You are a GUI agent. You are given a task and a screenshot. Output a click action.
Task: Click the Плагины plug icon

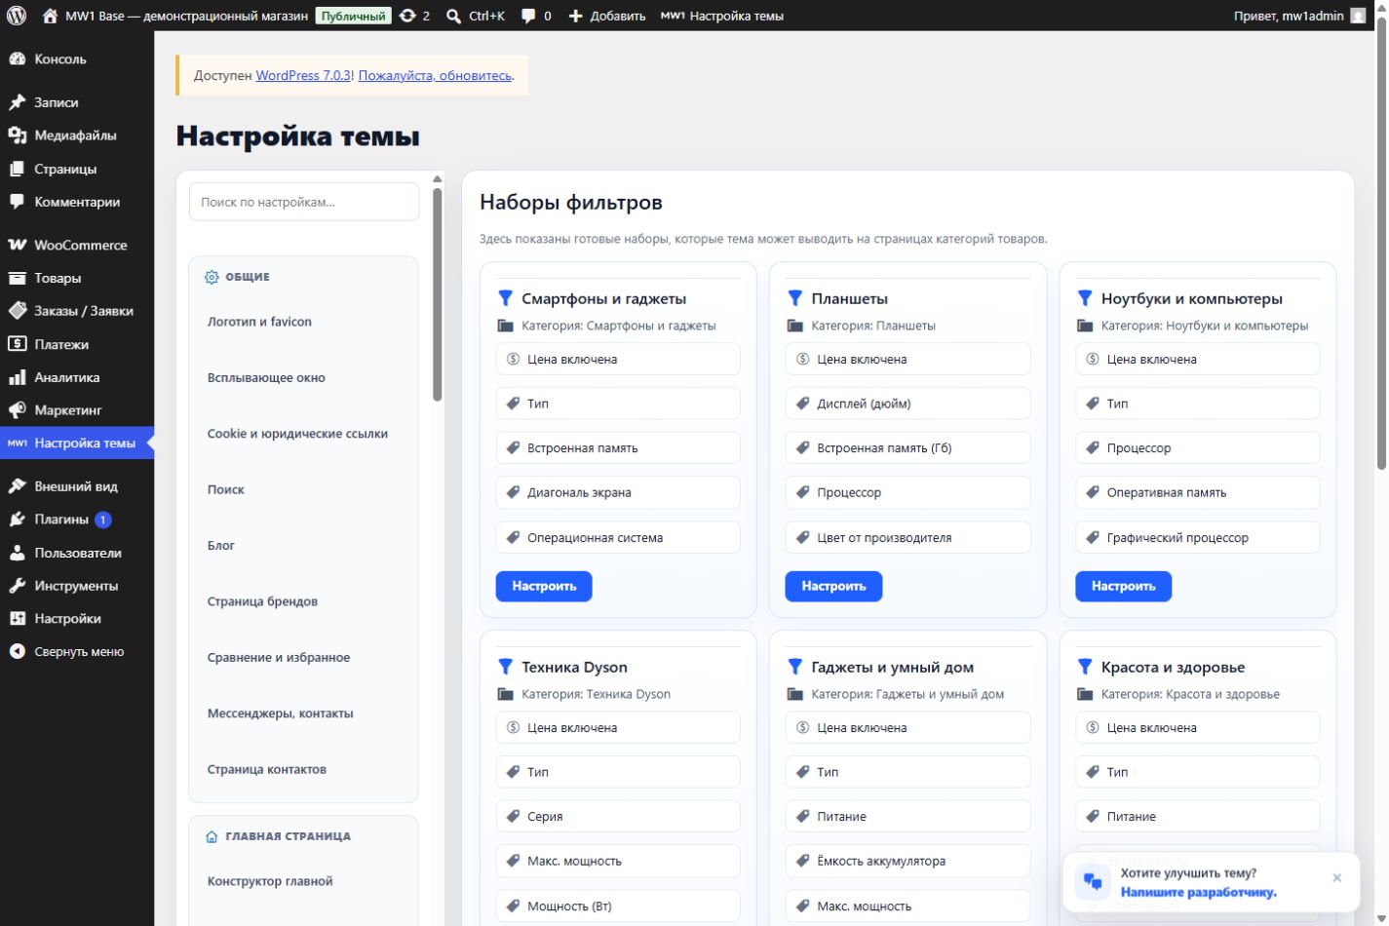[x=17, y=520]
